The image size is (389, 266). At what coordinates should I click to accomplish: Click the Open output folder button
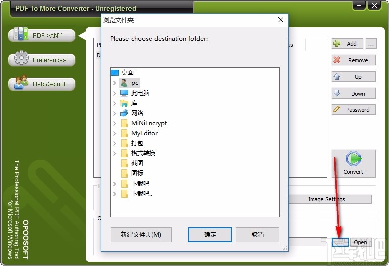(x=360, y=242)
